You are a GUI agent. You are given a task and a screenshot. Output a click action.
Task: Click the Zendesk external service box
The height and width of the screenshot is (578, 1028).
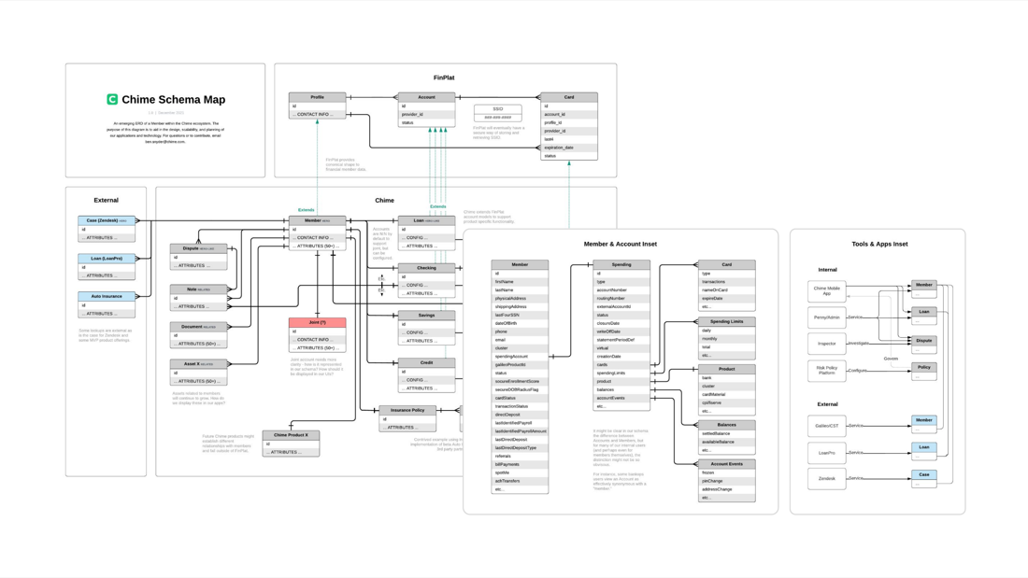[826, 479]
